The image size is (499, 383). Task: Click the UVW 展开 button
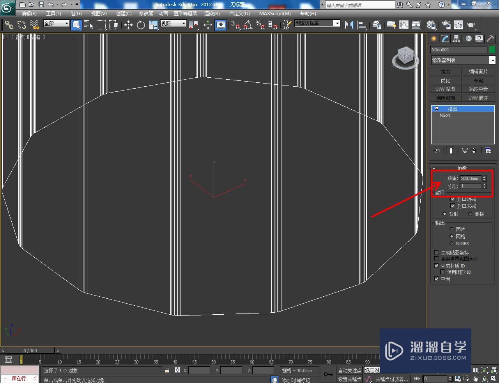point(478,98)
